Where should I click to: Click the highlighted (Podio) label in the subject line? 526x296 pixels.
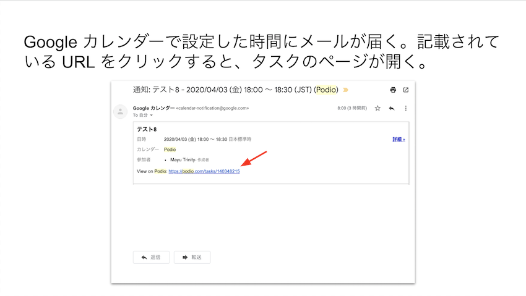pos(327,90)
